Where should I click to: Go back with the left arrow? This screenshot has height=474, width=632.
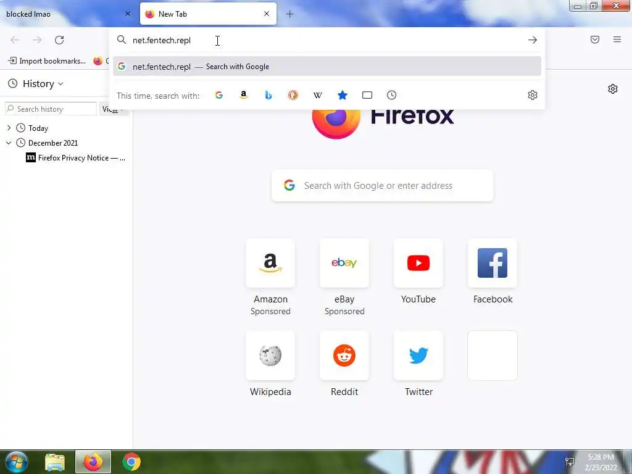(15, 40)
